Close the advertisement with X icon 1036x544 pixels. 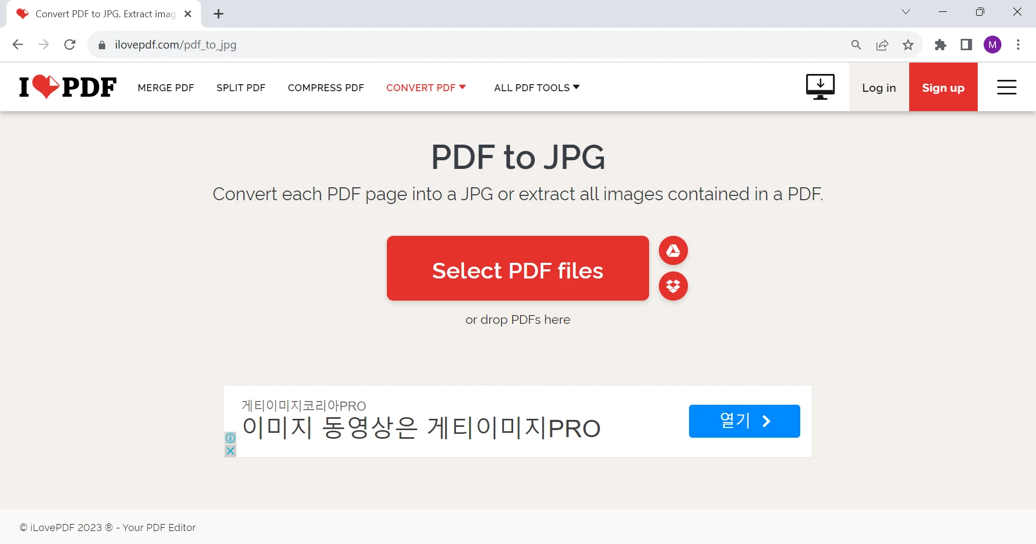tap(230, 451)
